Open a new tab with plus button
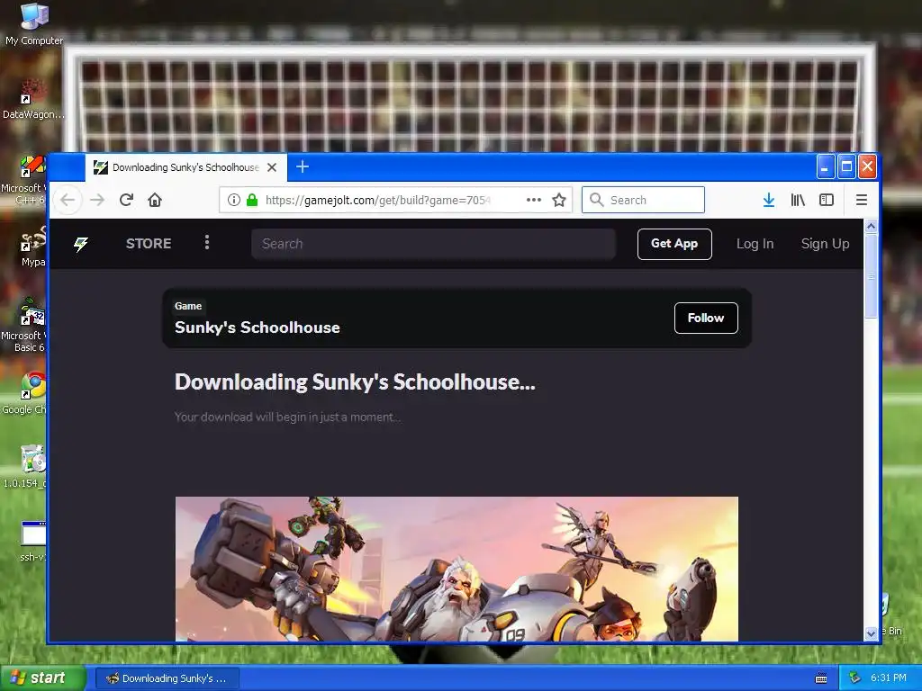Image resolution: width=922 pixels, height=691 pixels. click(x=303, y=166)
